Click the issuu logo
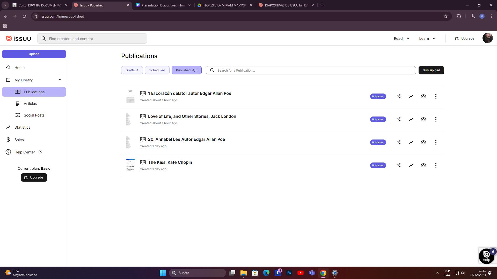 pos(19,38)
